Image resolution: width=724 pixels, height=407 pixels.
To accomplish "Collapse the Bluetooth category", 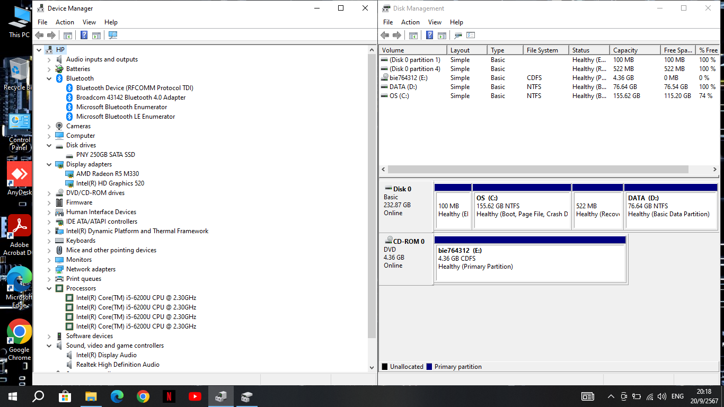I will click(x=49, y=78).
